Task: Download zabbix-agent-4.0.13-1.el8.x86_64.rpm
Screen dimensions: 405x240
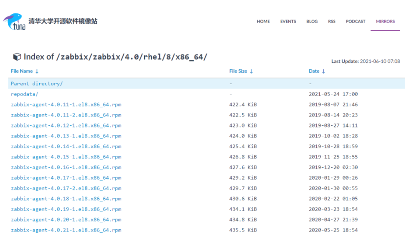Action: click(x=66, y=136)
